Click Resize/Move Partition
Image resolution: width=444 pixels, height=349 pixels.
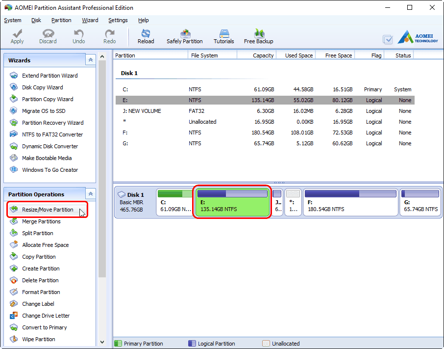click(47, 210)
